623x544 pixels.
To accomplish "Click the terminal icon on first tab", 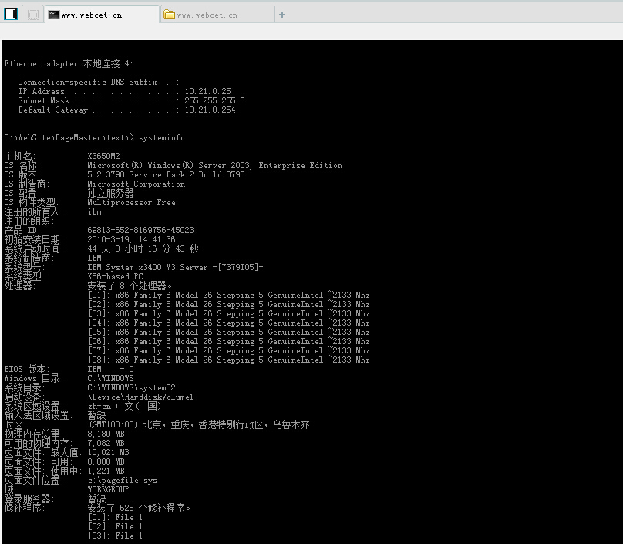I will click(x=54, y=15).
